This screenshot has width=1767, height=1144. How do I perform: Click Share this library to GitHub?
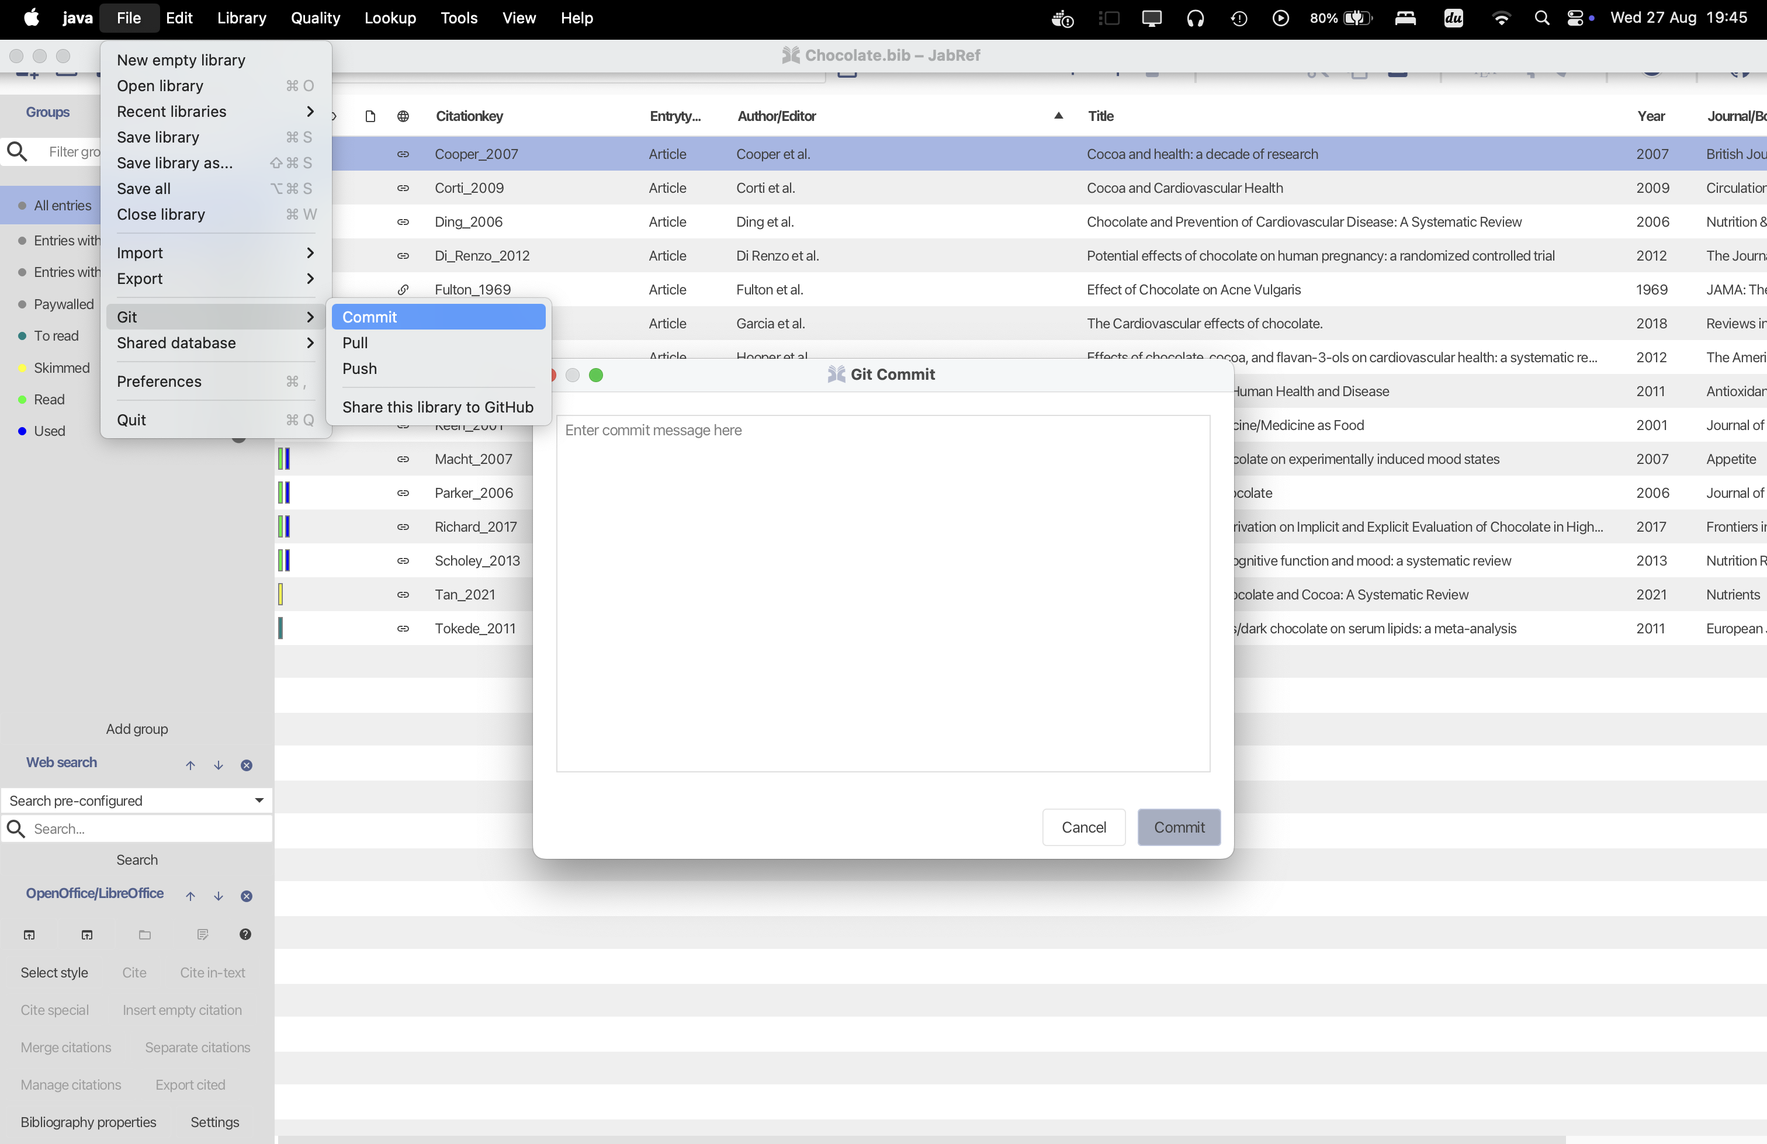438,407
